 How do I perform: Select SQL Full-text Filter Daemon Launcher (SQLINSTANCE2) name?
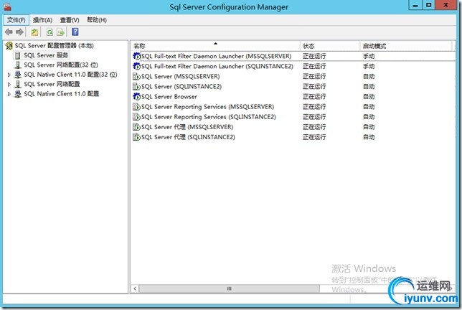point(217,66)
